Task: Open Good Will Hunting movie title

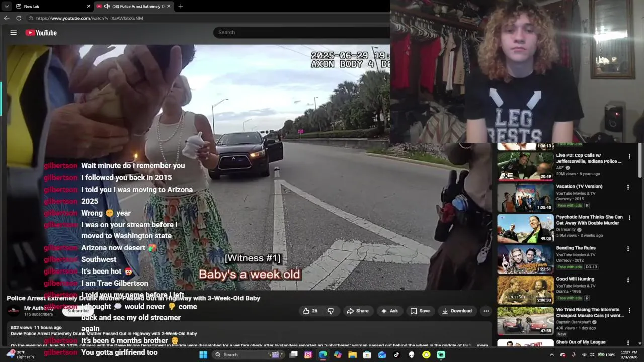Action: (575, 279)
